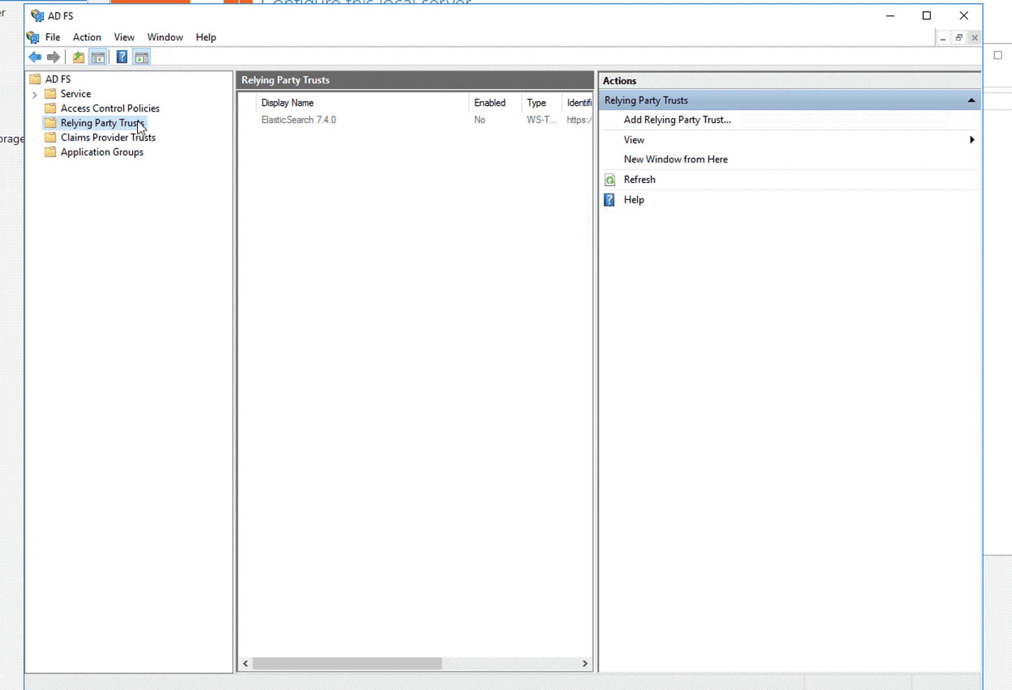This screenshot has height=690, width=1012.
Task: Collapse the Relying Party Trusts actions group
Action: 971,100
